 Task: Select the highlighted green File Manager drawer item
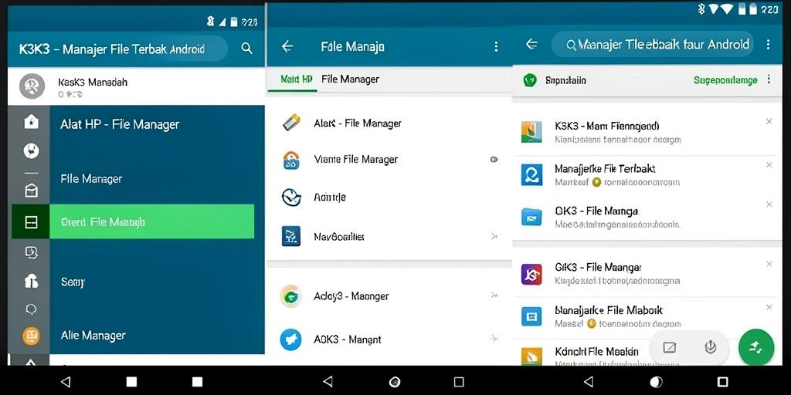tap(152, 221)
